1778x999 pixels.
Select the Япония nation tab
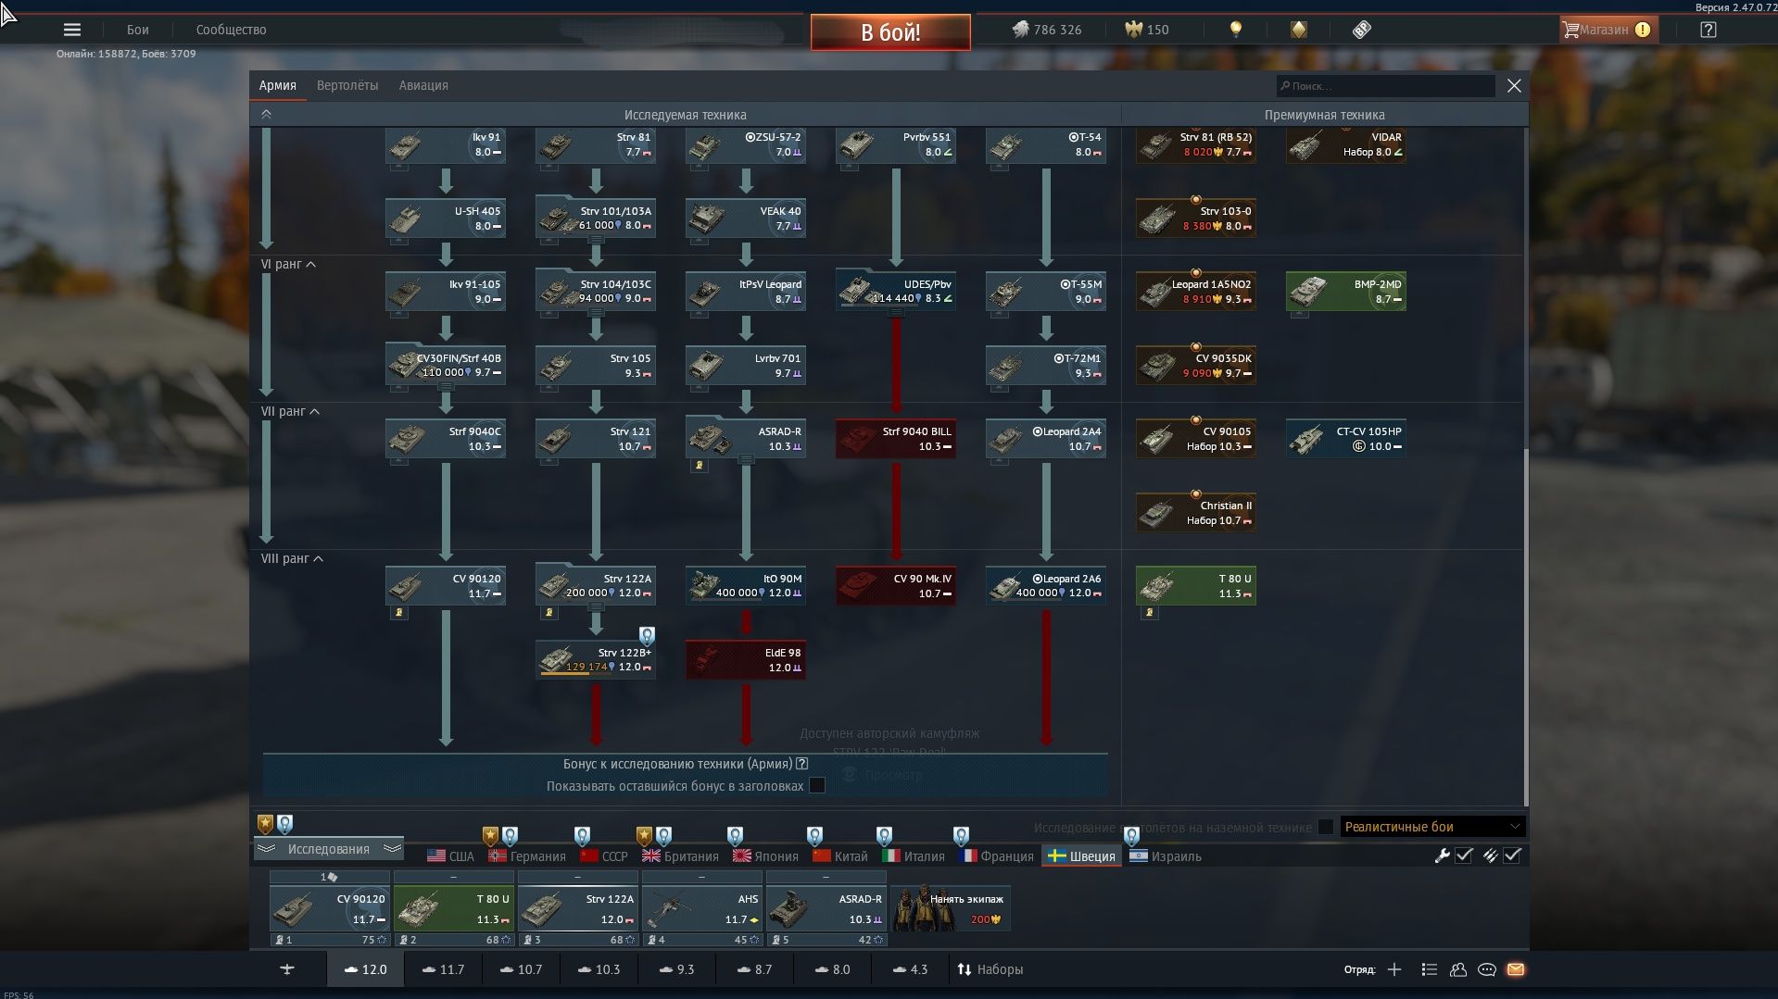coord(765,856)
